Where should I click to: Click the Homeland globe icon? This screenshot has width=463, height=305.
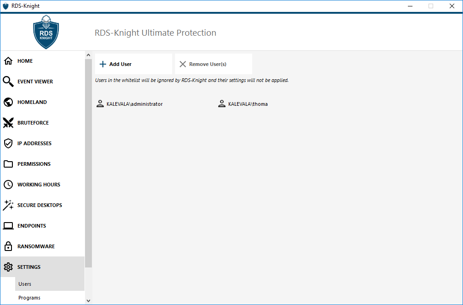coord(8,102)
